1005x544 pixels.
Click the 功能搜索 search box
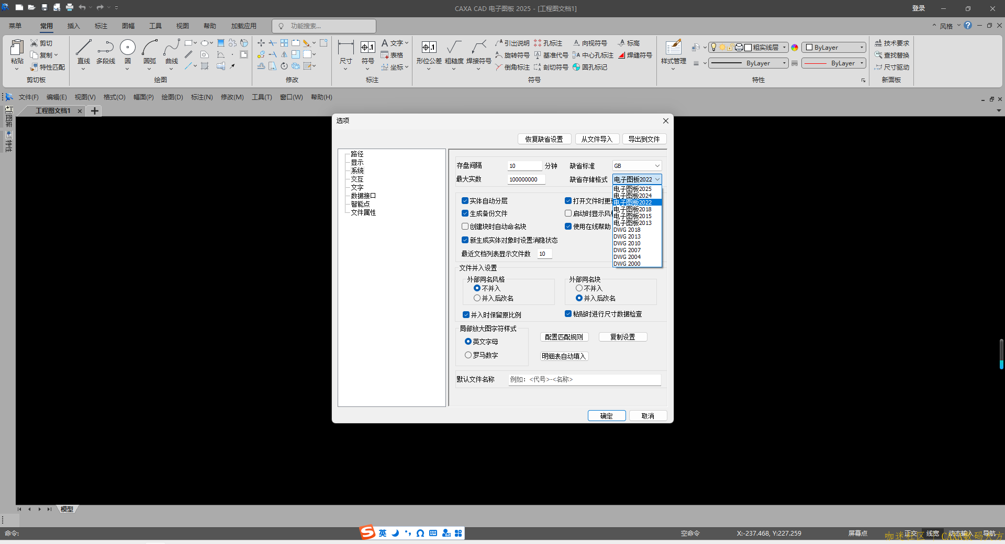coord(324,26)
